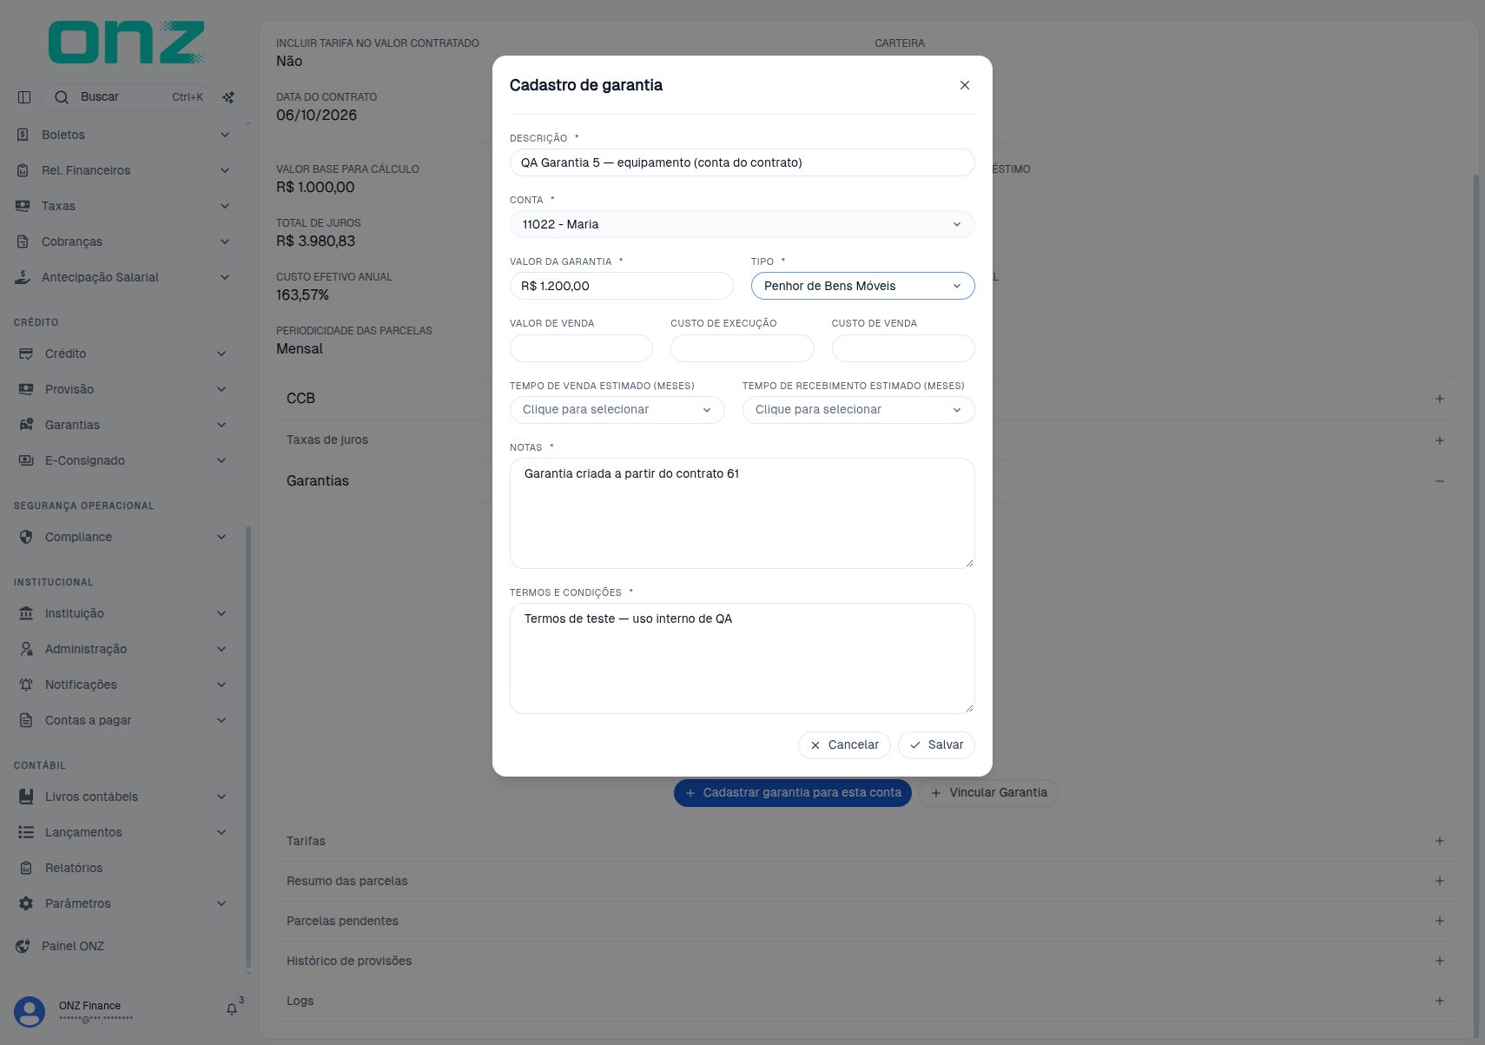Close the Cadastro de garantia dialog

click(x=964, y=85)
